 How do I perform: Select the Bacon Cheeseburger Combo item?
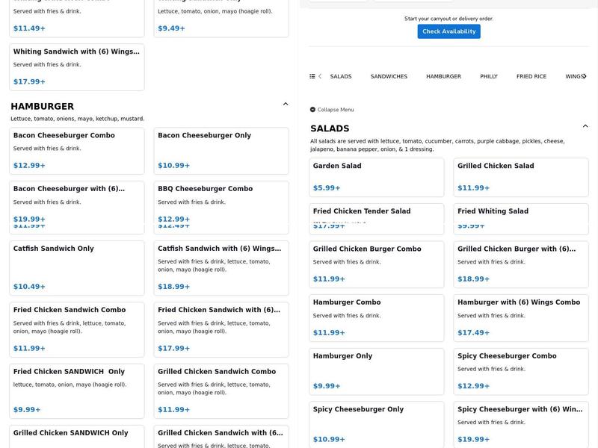click(x=77, y=150)
